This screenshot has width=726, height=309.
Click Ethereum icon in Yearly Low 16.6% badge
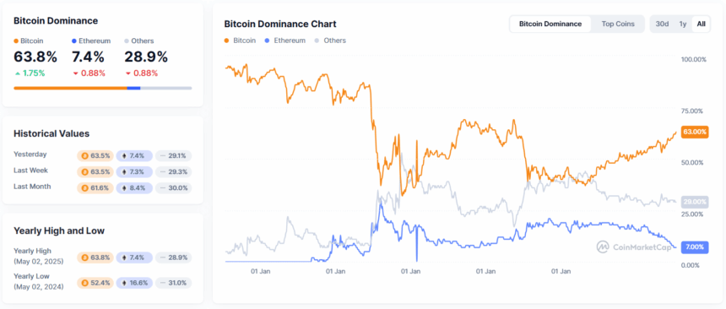click(x=124, y=283)
